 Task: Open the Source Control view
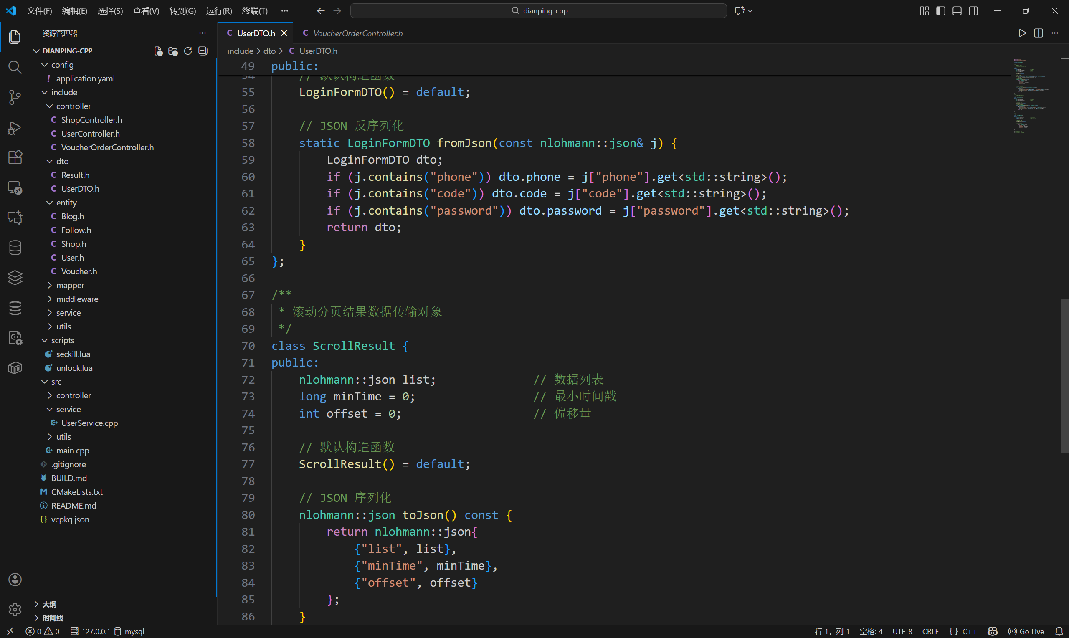tap(15, 97)
